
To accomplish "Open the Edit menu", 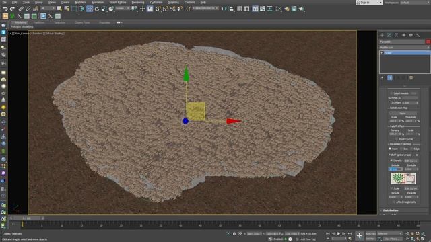I will click(14, 2).
